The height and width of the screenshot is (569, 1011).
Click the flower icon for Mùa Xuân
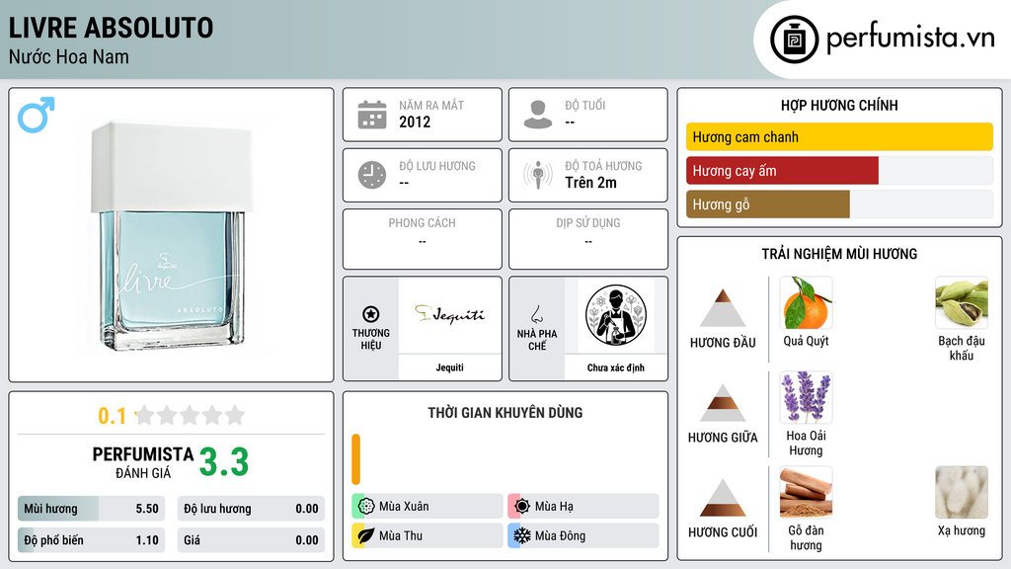(x=366, y=506)
